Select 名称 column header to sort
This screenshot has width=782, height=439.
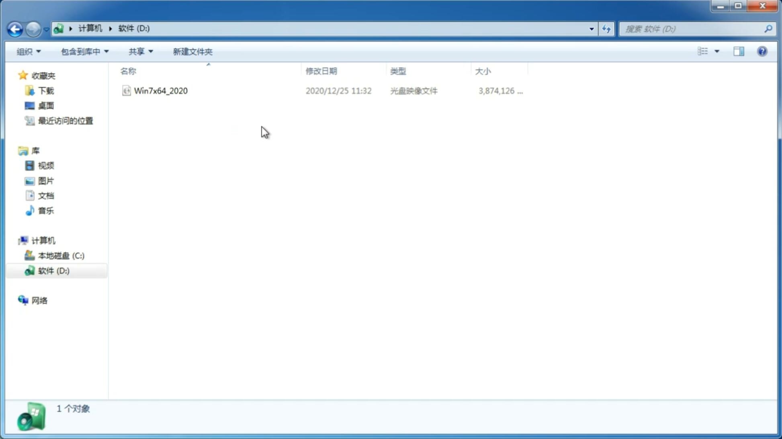tap(128, 71)
